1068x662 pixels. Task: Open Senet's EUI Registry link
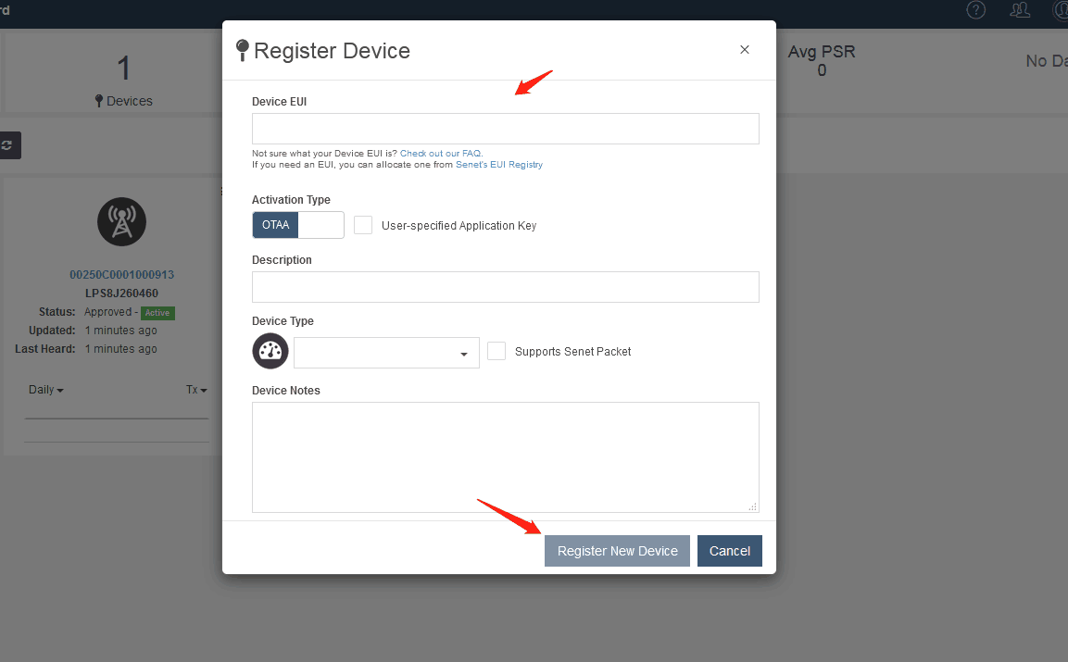coord(499,164)
